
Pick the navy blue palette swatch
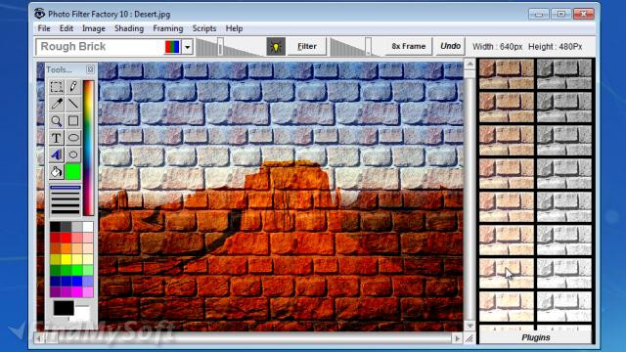point(56,281)
